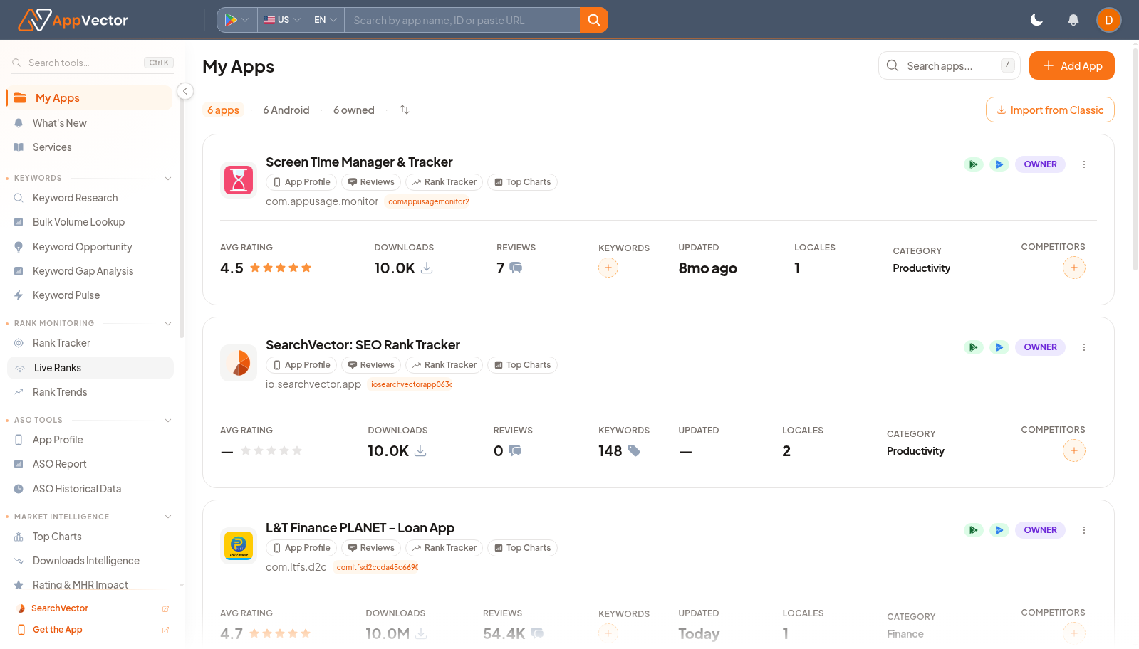Open the Google Play store selector dropdown
This screenshot has width=1139, height=649.
click(x=237, y=20)
